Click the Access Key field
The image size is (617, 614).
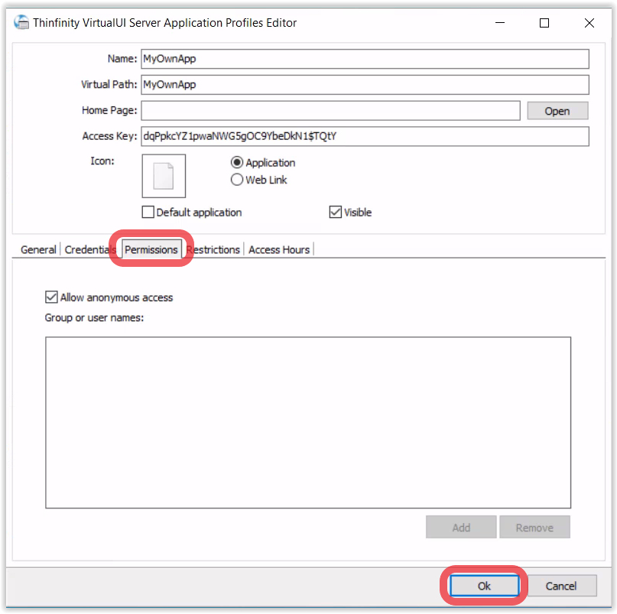pos(365,136)
